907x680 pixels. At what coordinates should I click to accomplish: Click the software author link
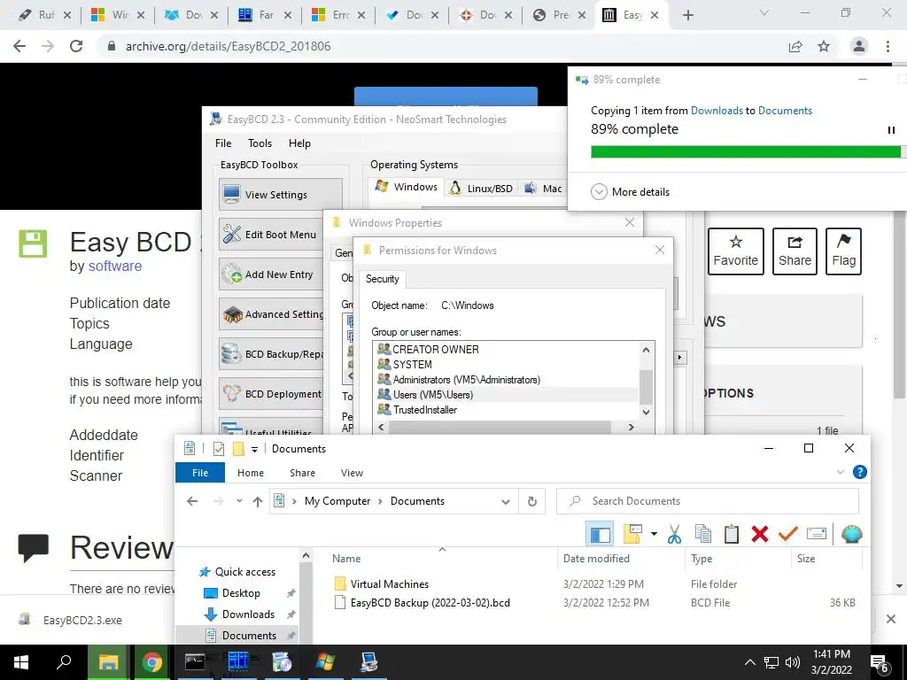[x=114, y=266]
